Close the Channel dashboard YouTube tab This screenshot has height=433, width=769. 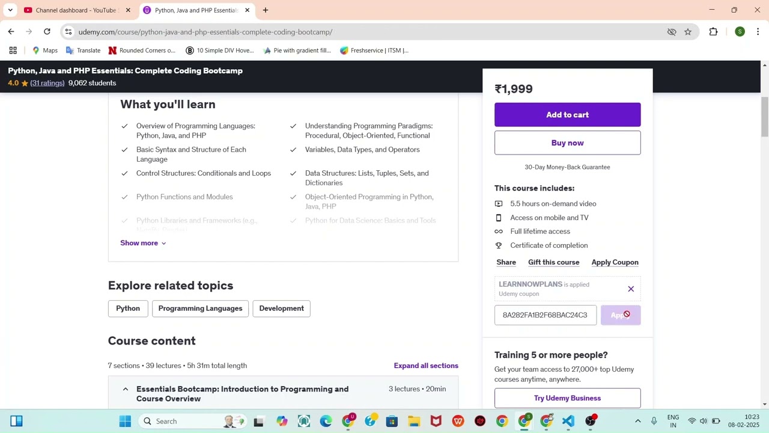(128, 10)
